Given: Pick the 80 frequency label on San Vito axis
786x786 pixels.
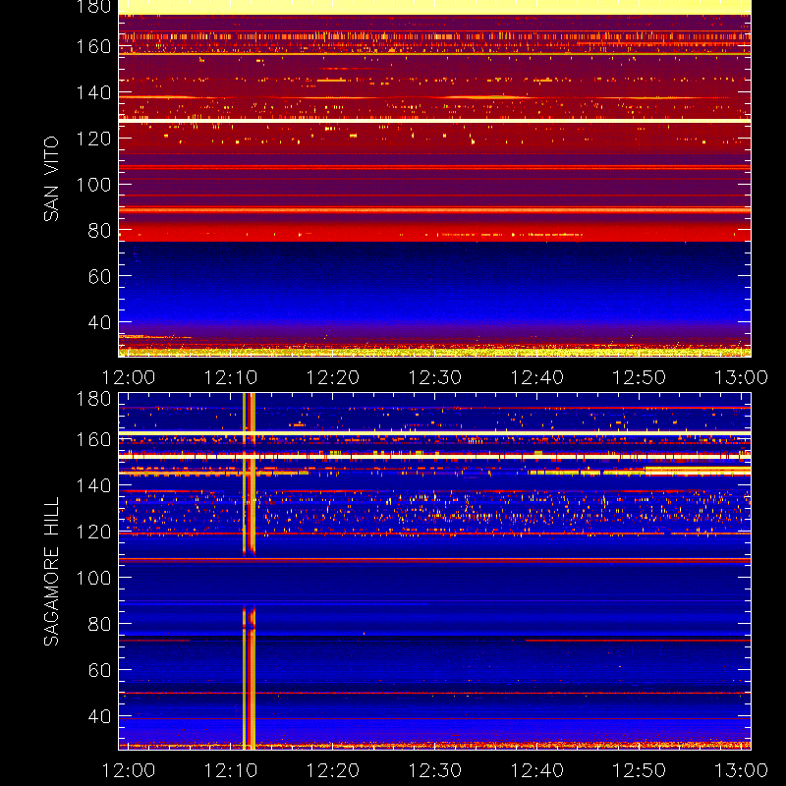Looking at the screenshot, I should (x=99, y=231).
